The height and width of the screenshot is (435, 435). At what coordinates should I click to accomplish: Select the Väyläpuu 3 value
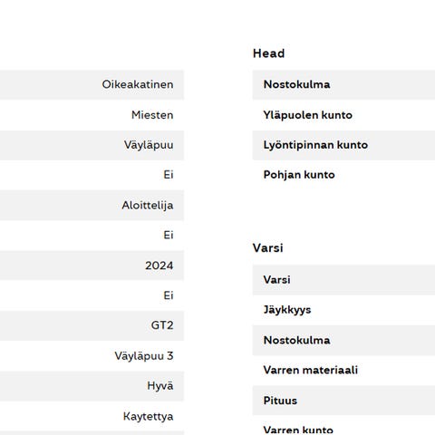[144, 356]
